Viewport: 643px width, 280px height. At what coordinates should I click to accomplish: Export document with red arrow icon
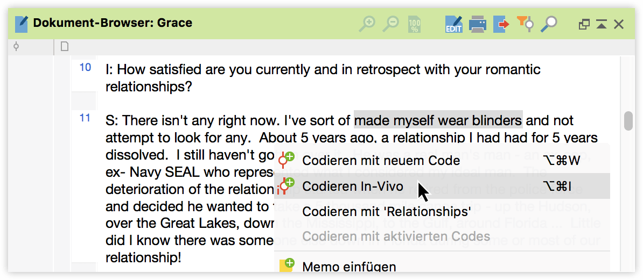(x=501, y=24)
